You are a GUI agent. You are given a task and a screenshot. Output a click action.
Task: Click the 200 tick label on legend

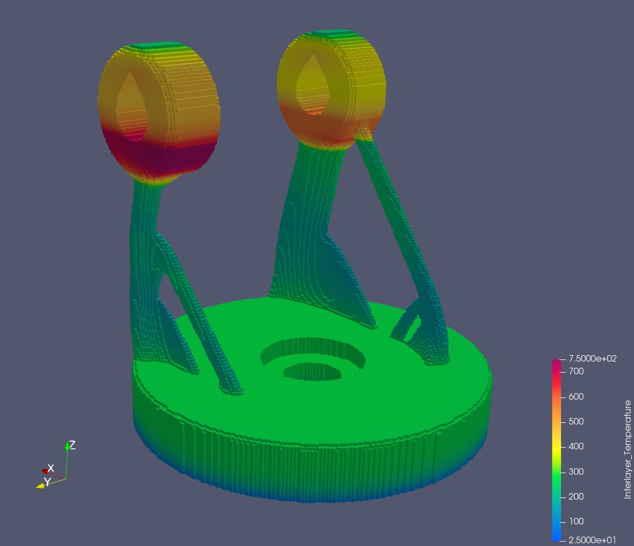(576, 497)
